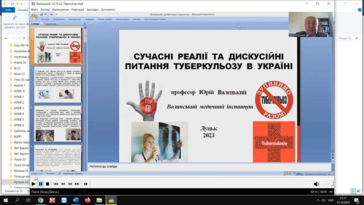This screenshot has height=205, width=364.
Task: Select the Пульмо 23 folder
Action: 20,182
